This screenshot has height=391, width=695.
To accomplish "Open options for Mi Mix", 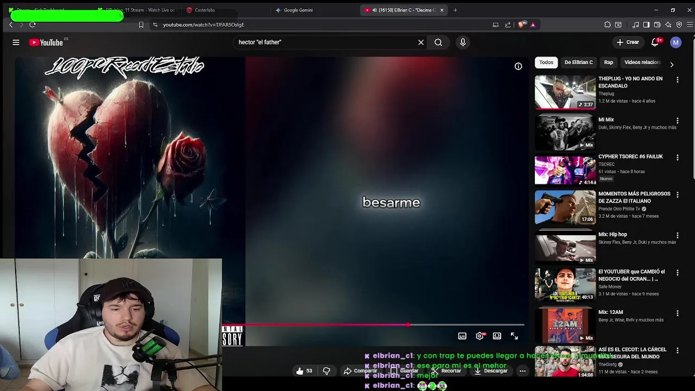I will click(x=677, y=121).
